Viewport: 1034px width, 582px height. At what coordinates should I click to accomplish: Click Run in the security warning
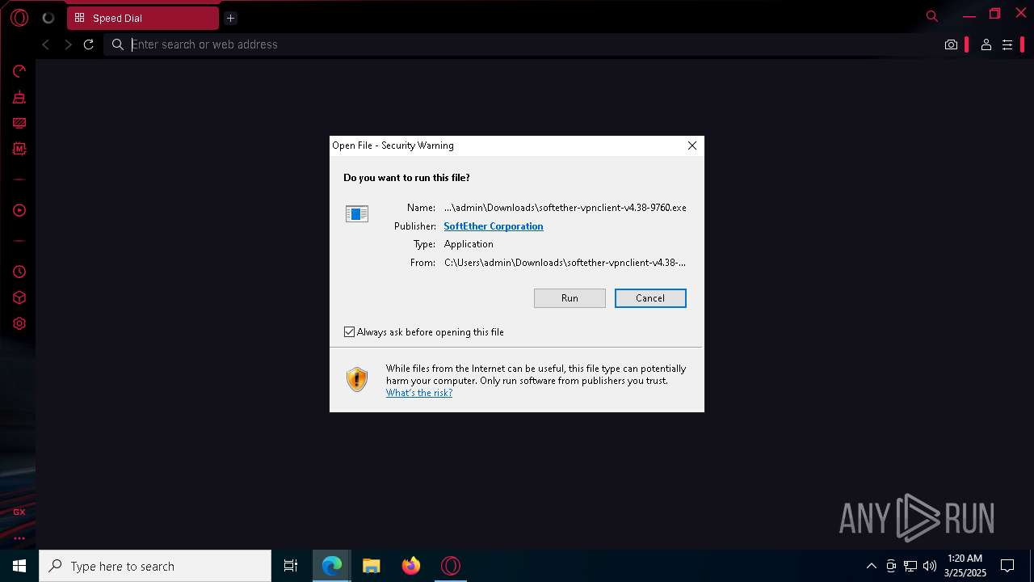570,298
